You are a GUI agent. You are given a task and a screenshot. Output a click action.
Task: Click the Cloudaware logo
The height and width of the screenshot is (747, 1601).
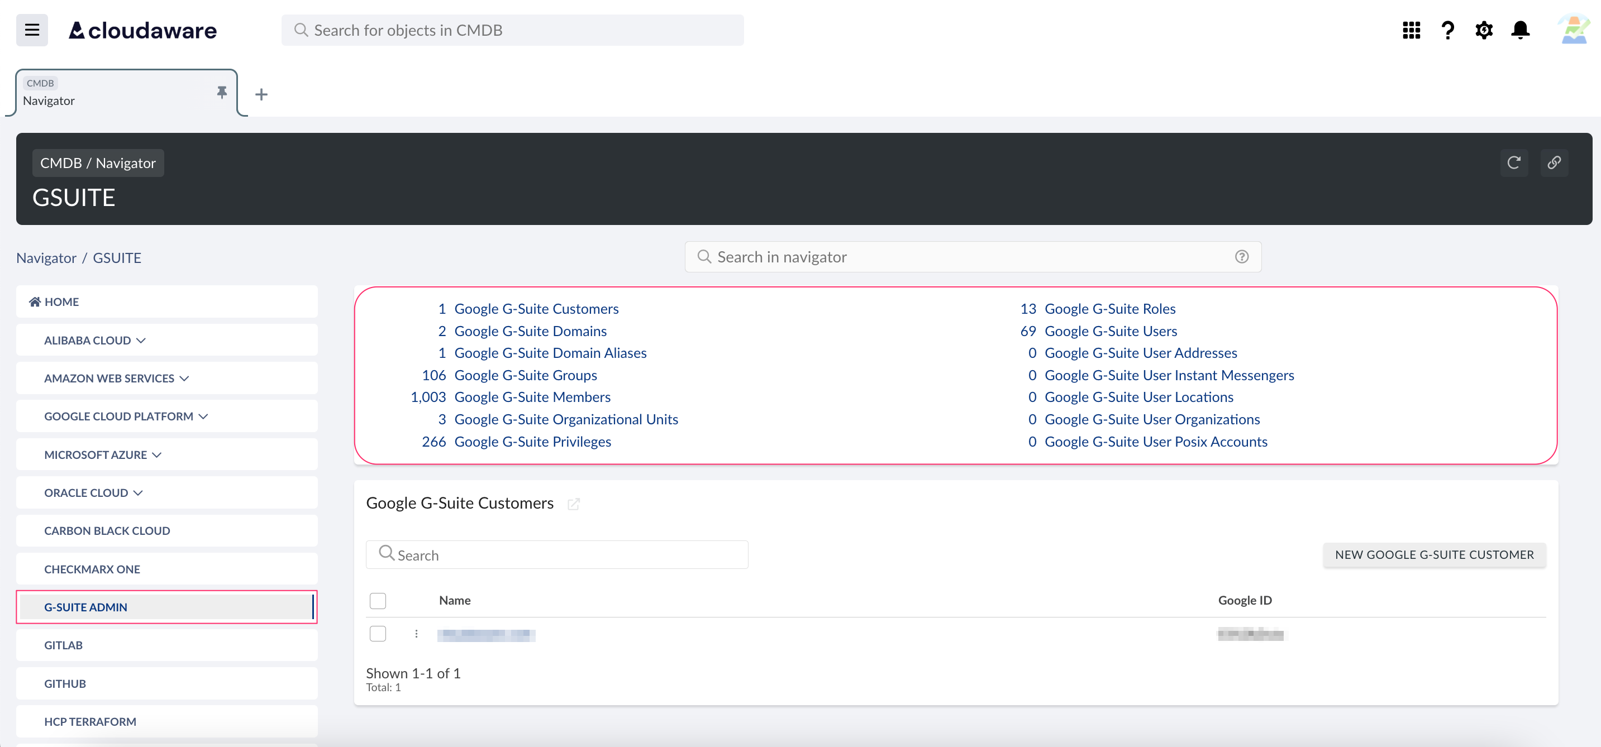click(142, 30)
